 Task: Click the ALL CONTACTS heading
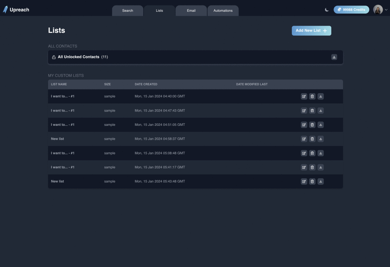63,46
